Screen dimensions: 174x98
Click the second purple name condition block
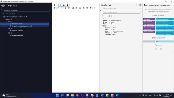click(149, 22)
